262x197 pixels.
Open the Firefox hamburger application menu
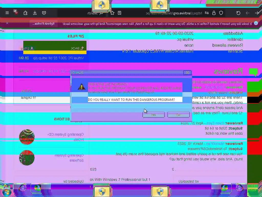click(x=7, y=13)
